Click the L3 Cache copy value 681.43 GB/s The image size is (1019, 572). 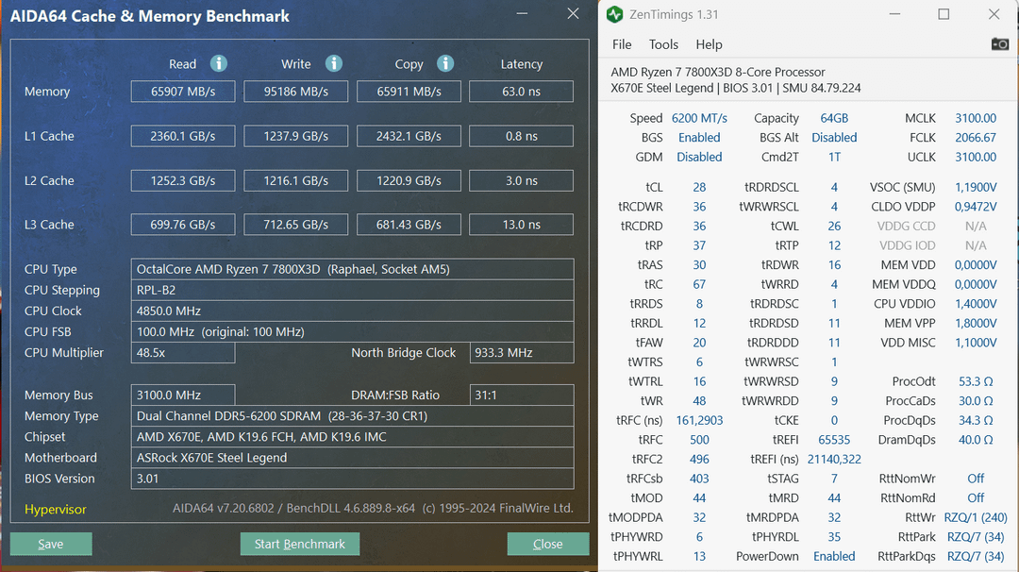point(409,225)
